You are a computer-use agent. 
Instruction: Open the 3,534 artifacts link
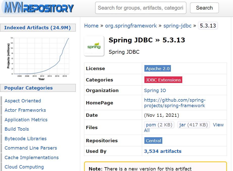163,151
